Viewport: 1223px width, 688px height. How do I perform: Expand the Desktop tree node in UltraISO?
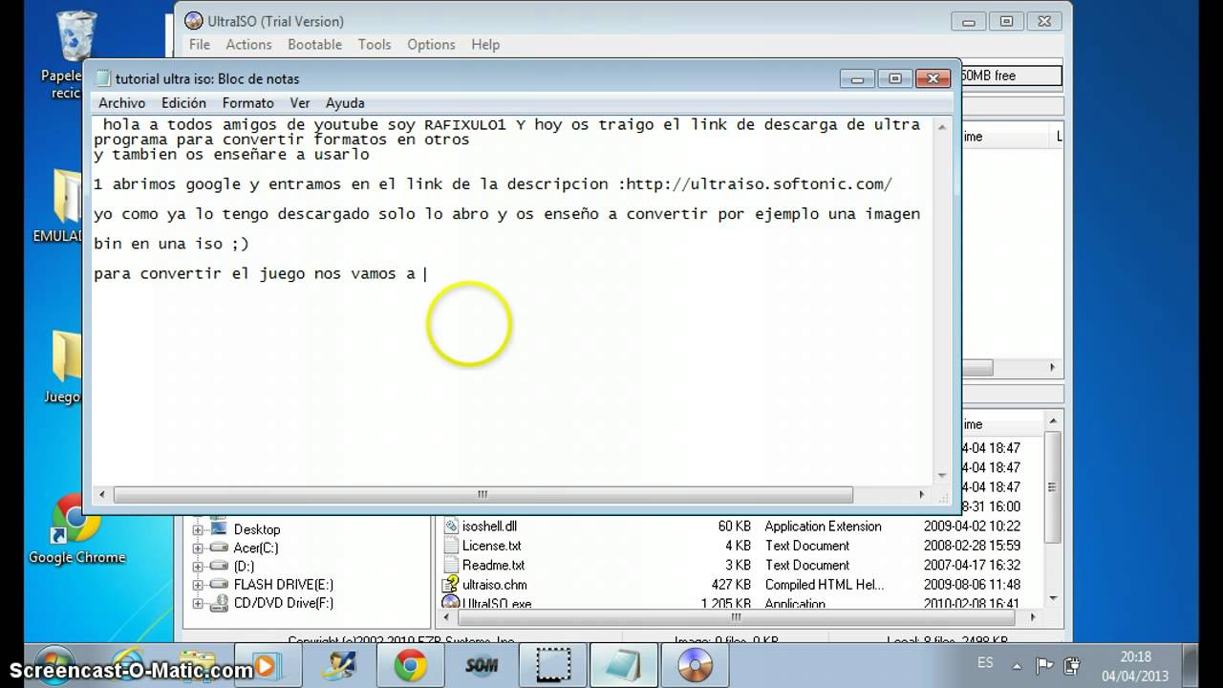click(x=198, y=529)
